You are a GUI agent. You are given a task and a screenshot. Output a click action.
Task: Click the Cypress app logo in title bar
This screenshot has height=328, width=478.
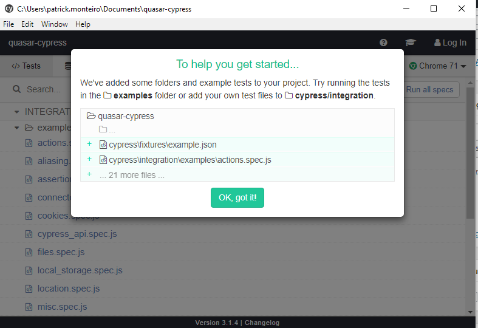click(x=9, y=9)
